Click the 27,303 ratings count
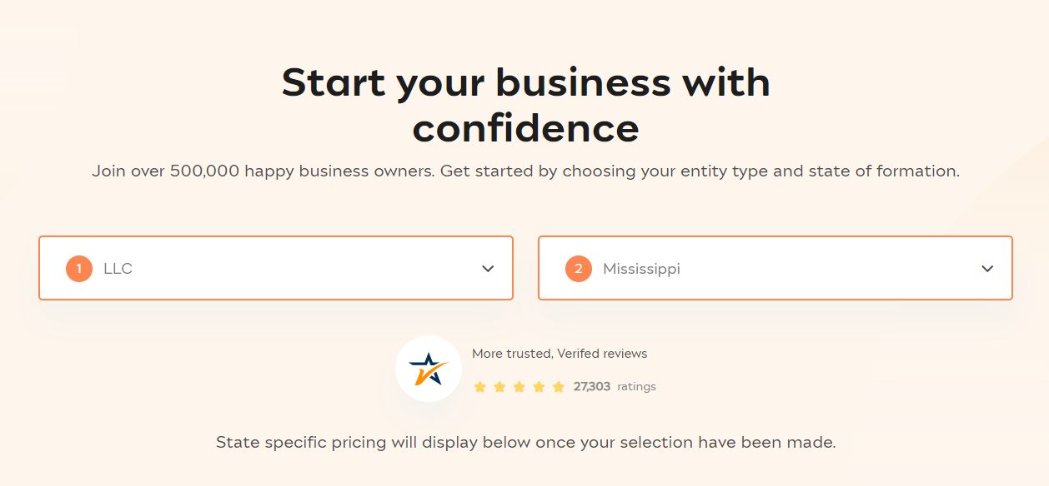This screenshot has height=486, width=1049. [592, 386]
